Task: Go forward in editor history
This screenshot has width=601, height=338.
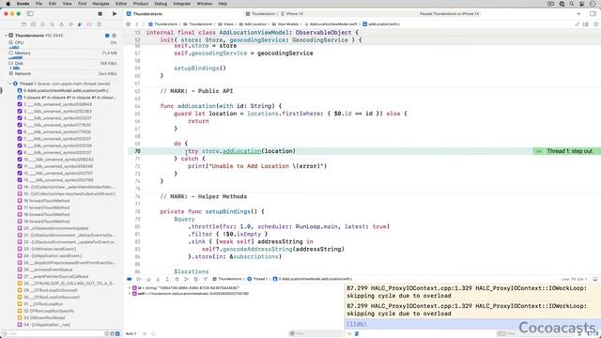Action: pyautogui.click(x=143, y=24)
